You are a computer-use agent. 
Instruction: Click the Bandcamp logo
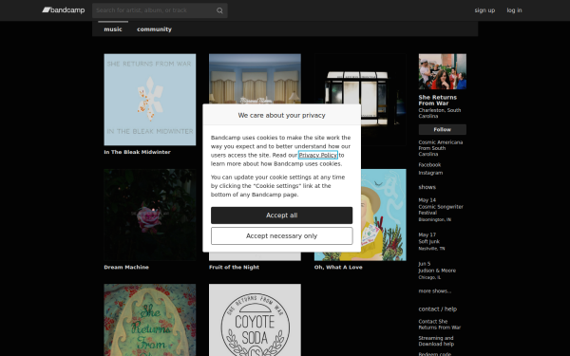coord(64,10)
